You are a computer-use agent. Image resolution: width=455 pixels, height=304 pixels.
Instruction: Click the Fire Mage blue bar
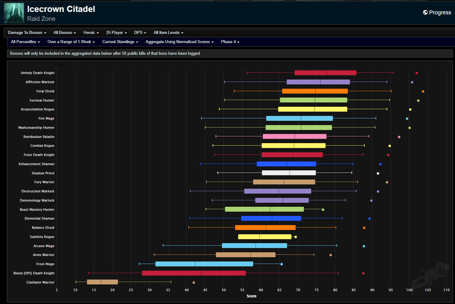300,118
